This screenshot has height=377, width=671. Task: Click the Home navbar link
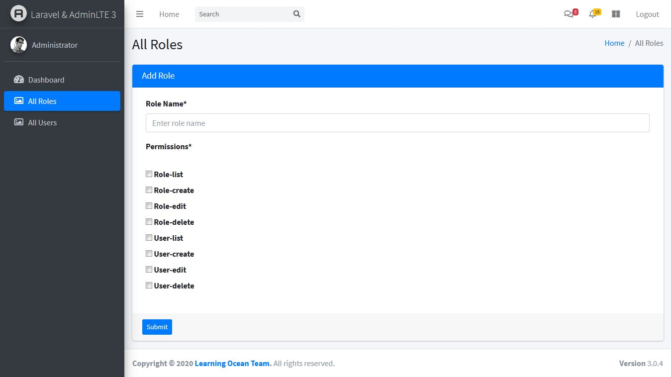tap(169, 14)
